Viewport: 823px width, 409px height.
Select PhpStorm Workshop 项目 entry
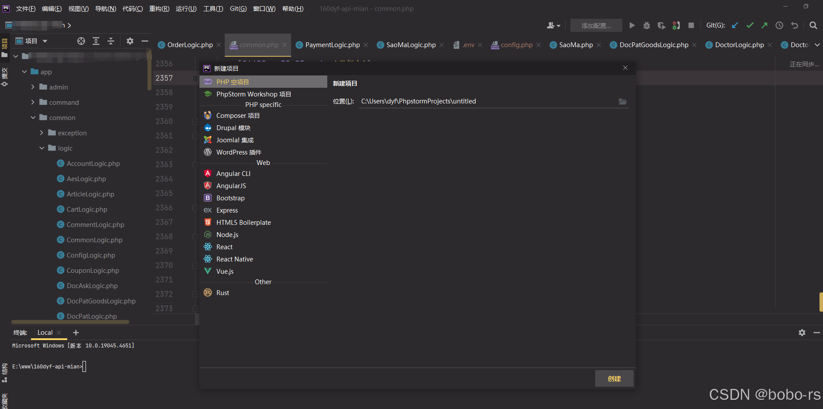tap(263, 94)
